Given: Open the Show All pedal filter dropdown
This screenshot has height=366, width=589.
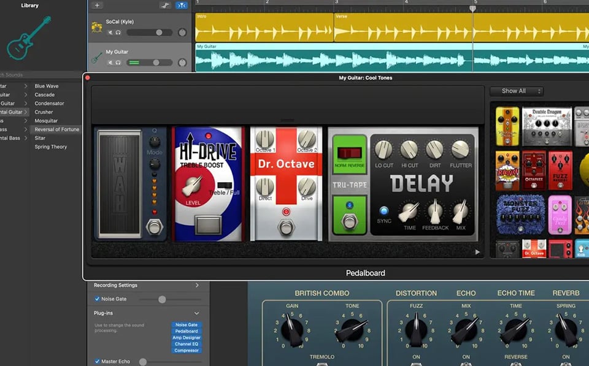Looking at the screenshot, I should click(x=517, y=91).
